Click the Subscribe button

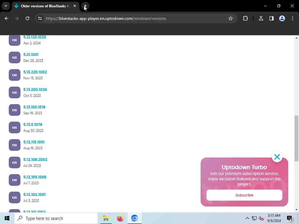pos(244,195)
